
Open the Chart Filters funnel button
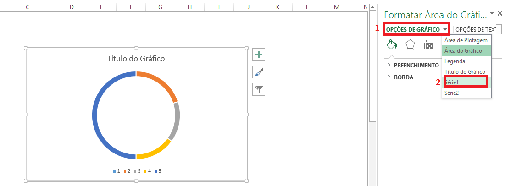[259, 89]
